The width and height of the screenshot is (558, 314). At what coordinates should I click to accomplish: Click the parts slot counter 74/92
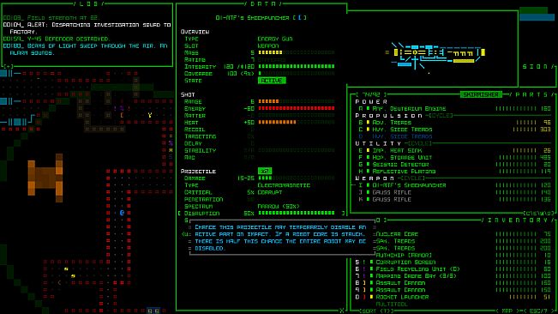click(371, 94)
